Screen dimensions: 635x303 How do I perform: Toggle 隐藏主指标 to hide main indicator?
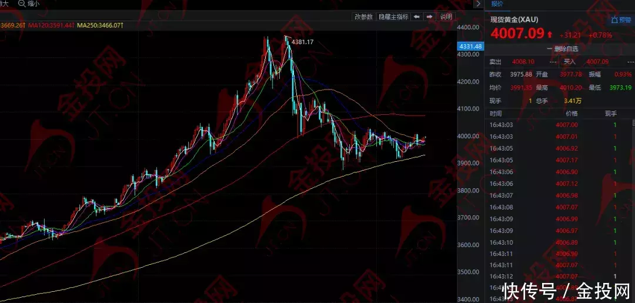point(393,17)
